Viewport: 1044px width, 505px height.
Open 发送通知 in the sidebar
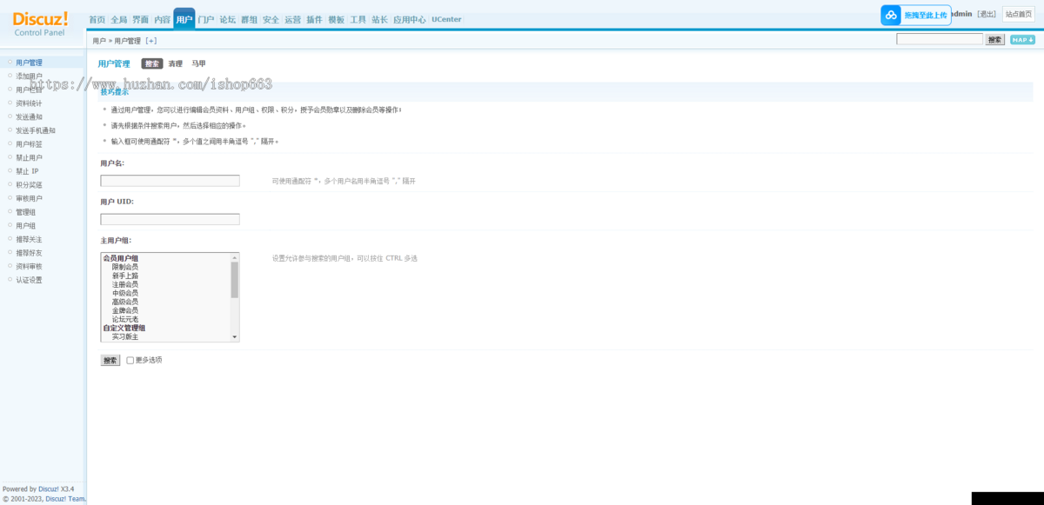(29, 116)
